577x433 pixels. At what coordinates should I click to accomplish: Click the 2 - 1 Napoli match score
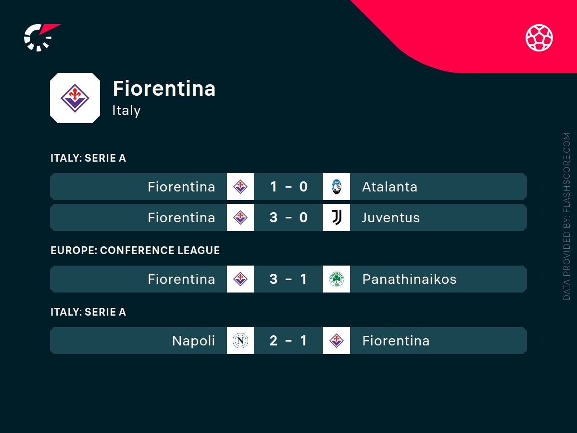pos(288,341)
